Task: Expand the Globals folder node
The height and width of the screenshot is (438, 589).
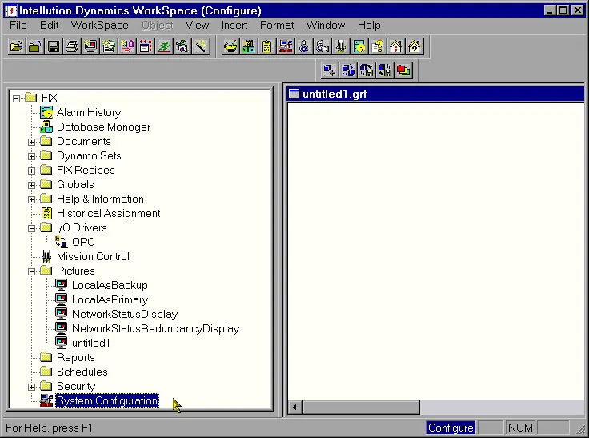Action: coord(31,185)
